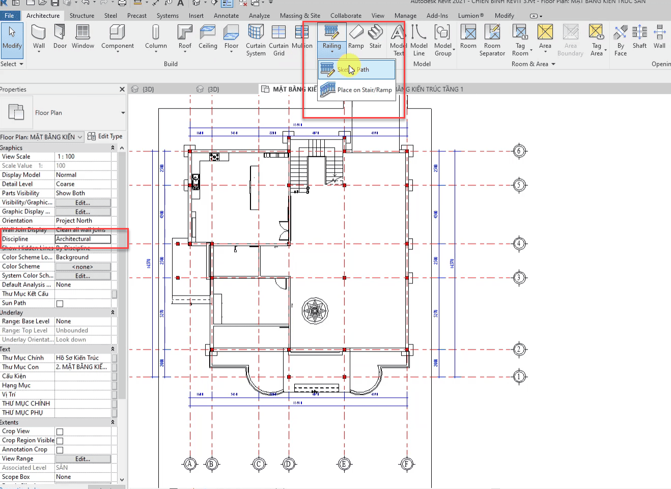Open the Floor Plan type selector dropdown

(123, 113)
